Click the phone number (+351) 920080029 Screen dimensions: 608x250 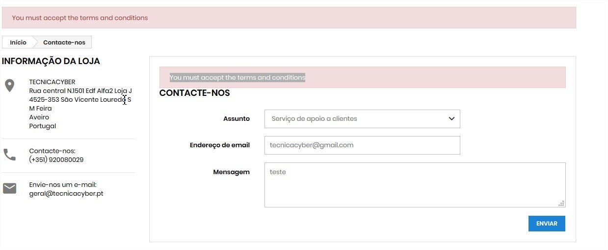pyautogui.click(x=56, y=159)
